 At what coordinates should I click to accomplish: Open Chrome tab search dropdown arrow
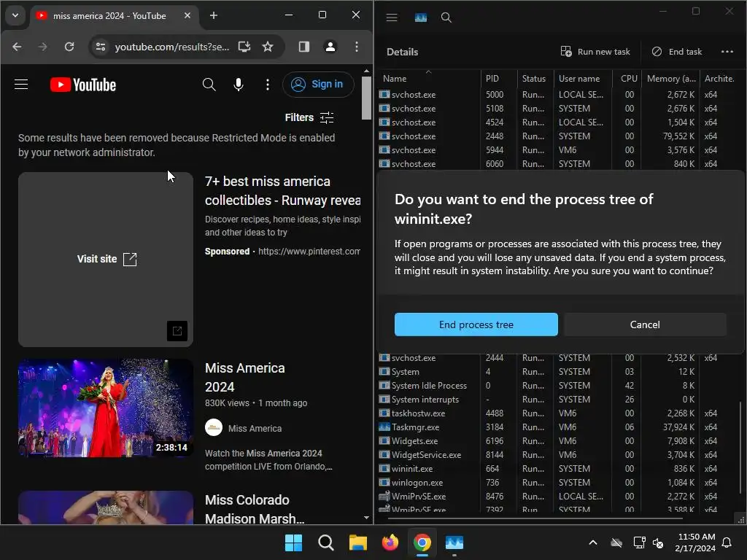pos(15,15)
